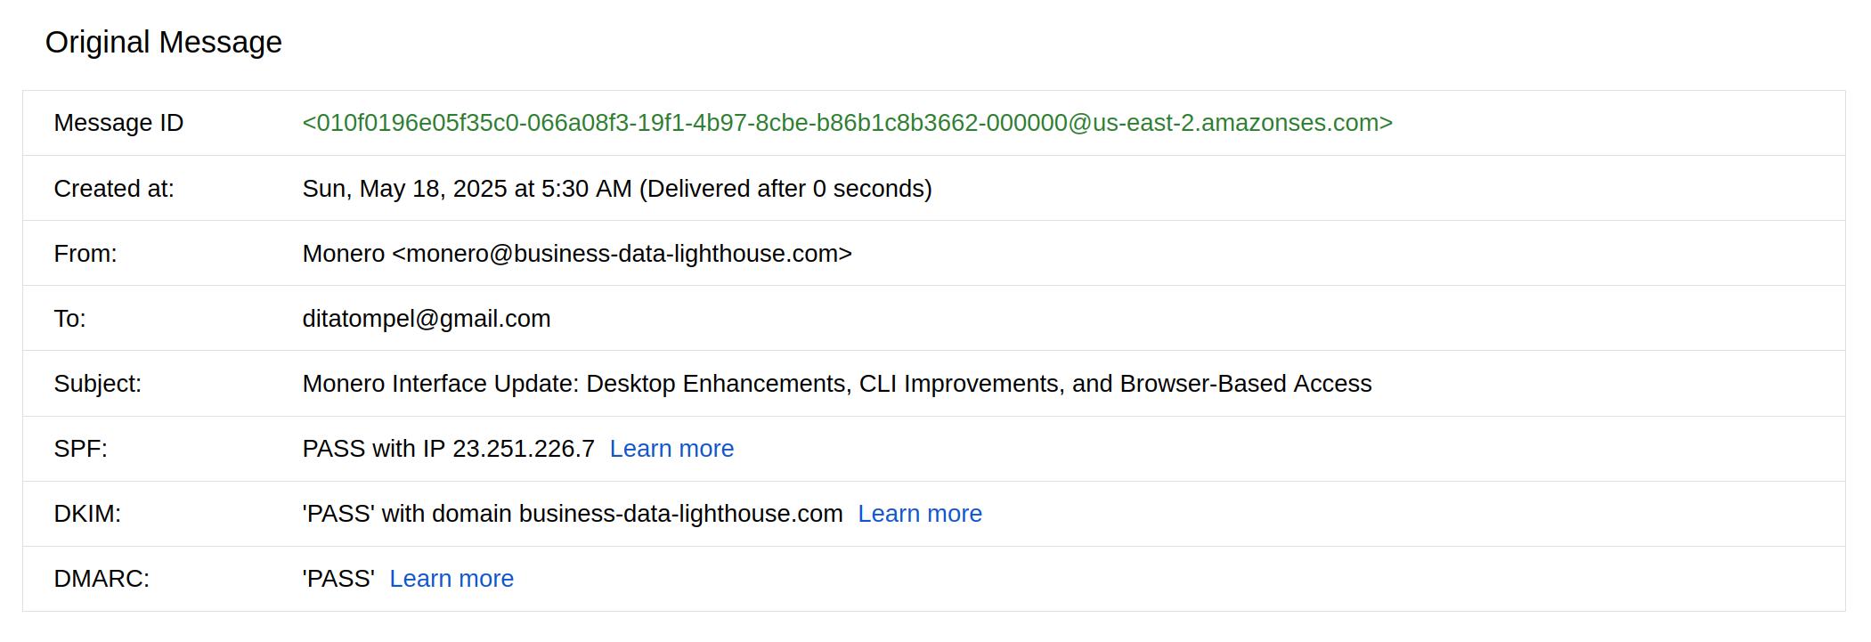This screenshot has width=1871, height=642.
Task: Click the DKIM PASS domain text
Action: [x=573, y=514]
